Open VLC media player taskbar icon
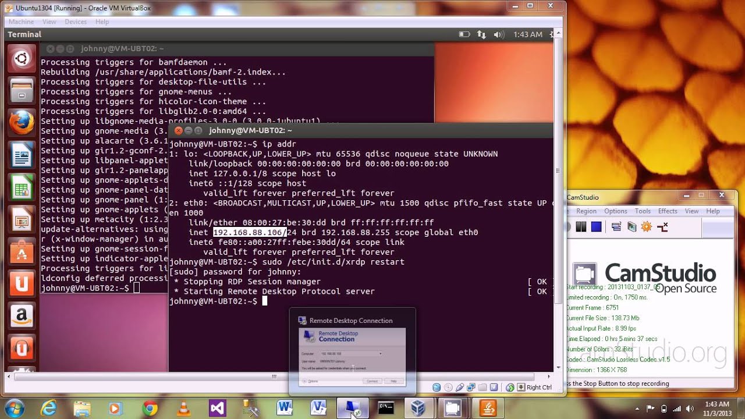Screen dimensions: 745x419 pos(183,409)
